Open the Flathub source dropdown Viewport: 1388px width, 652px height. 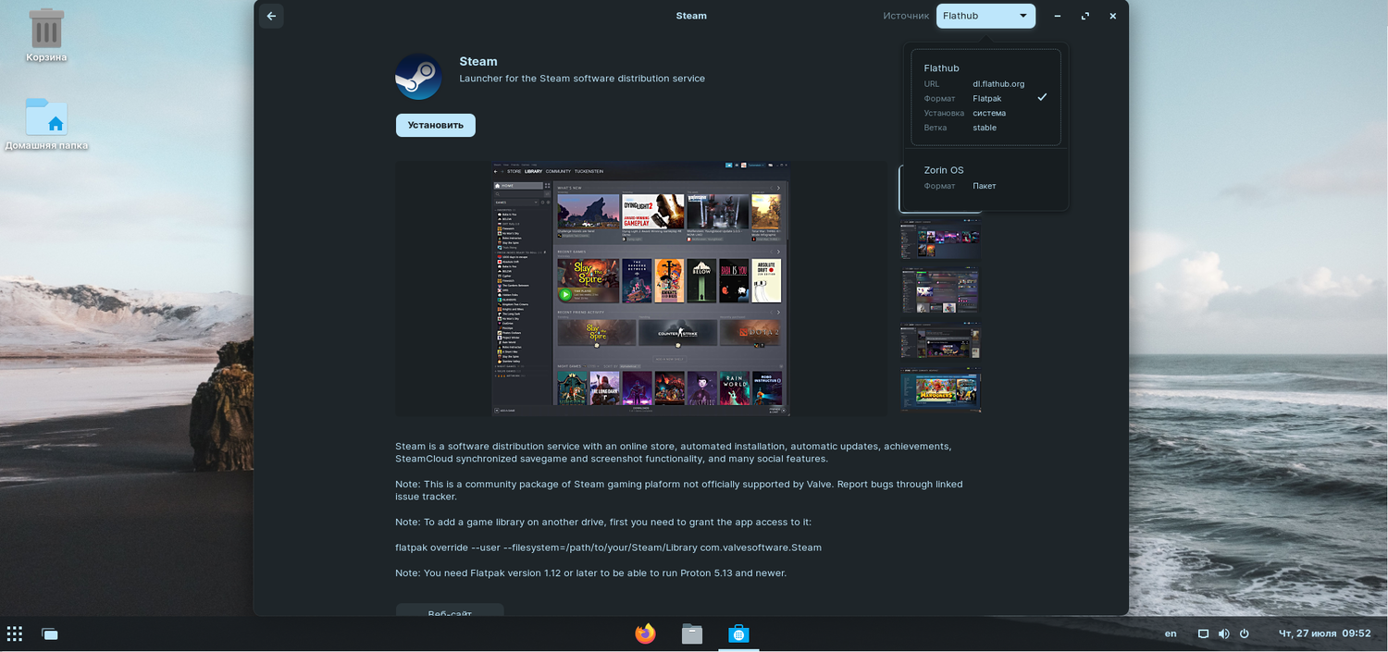(x=985, y=16)
